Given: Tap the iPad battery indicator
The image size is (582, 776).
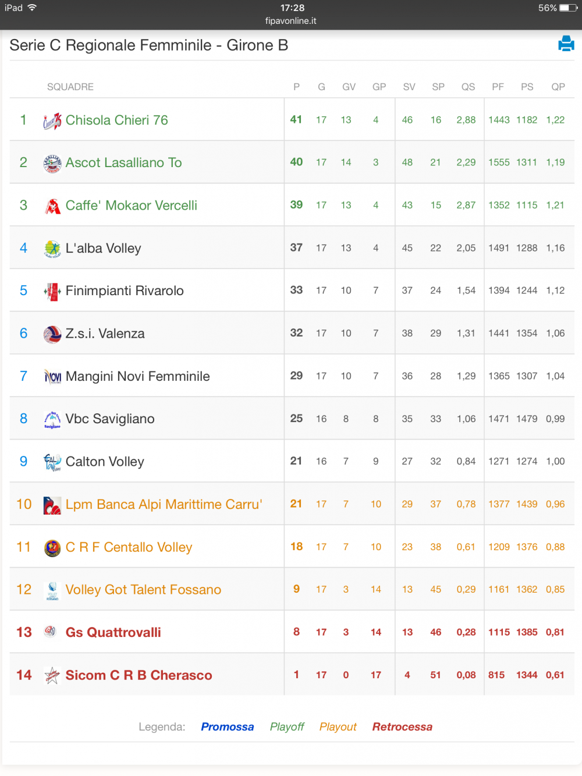Looking at the screenshot, I should pyautogui.click(x=569, y=8).
